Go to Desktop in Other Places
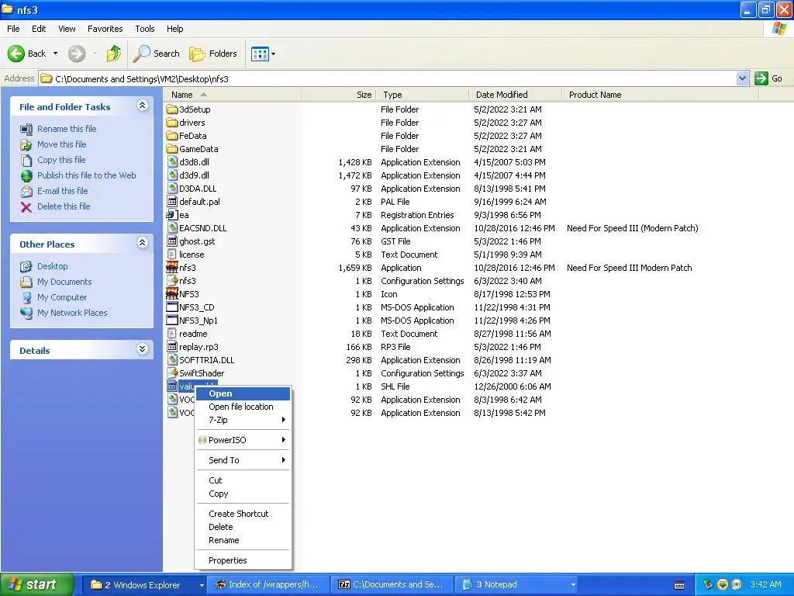794x596 pixels. pyautogui.click(x=52, y=266)
